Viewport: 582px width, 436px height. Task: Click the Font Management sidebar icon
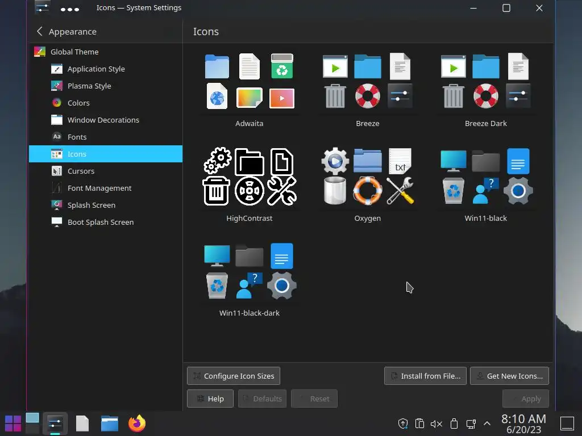[x=57, y=188]
